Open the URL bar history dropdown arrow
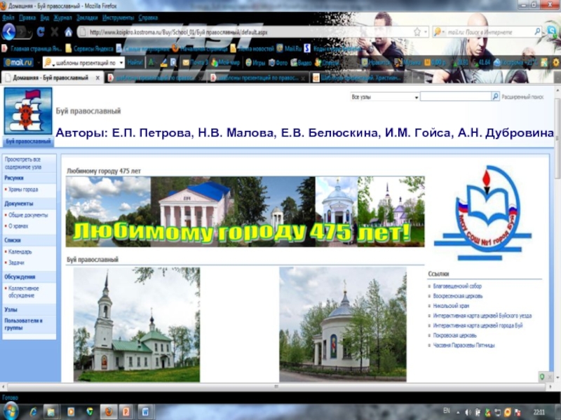 pos(426,32)
